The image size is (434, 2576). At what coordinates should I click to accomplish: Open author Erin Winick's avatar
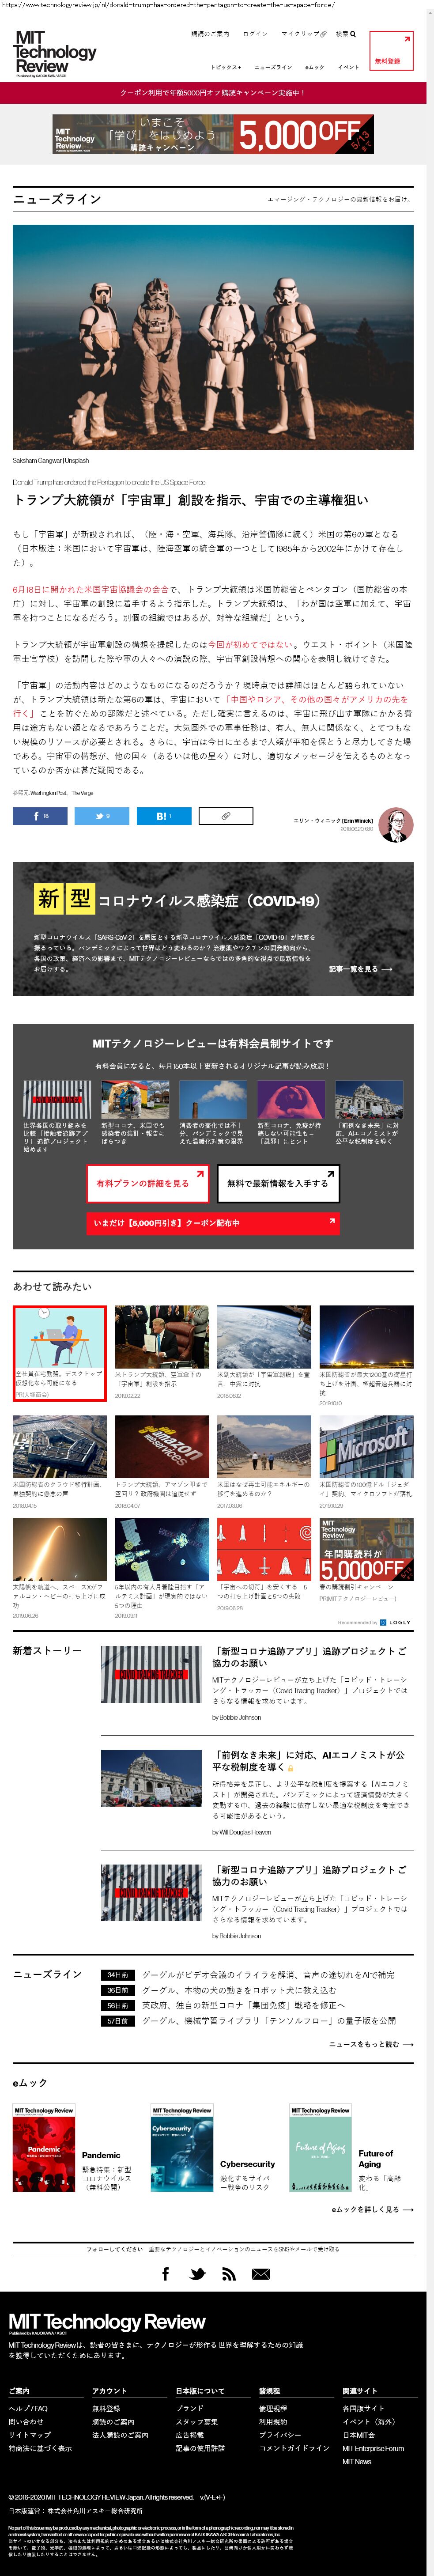pos(397,825)
